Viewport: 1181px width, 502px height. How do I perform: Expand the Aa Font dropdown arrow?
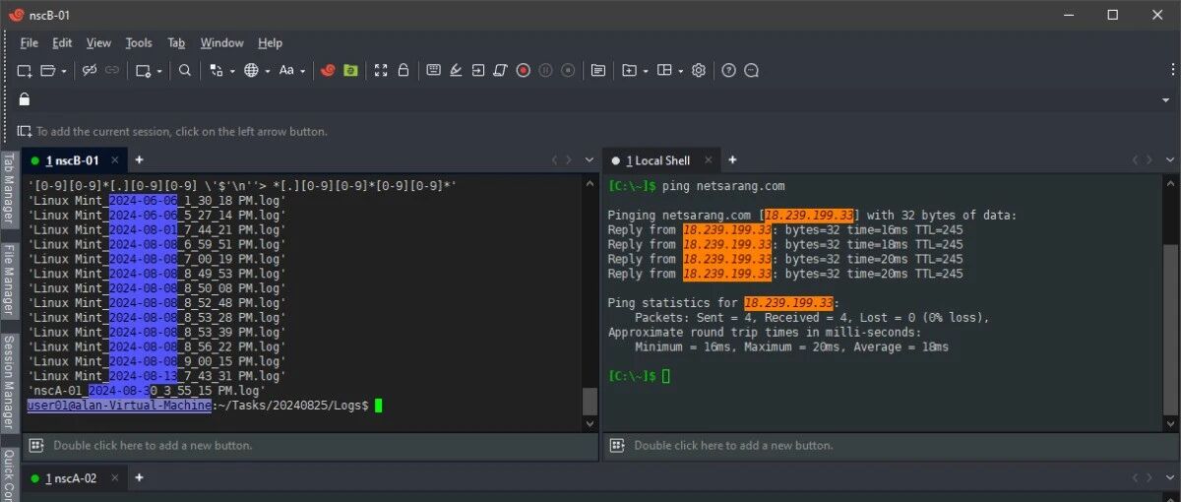tap(303, 71)
